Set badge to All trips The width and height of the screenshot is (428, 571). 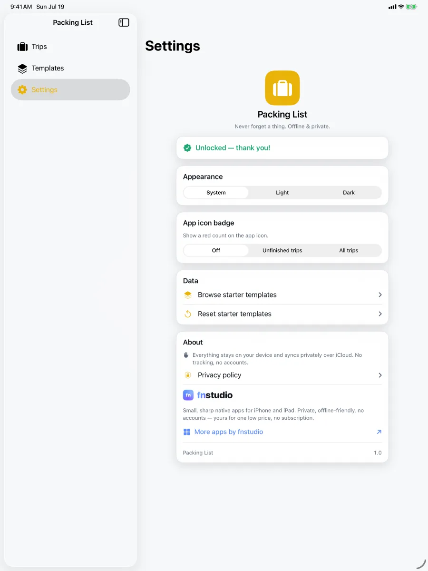[349, 250]
